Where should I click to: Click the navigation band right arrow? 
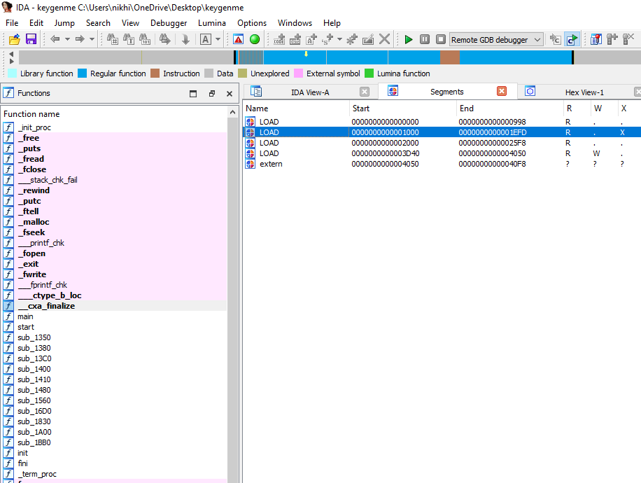11,61
